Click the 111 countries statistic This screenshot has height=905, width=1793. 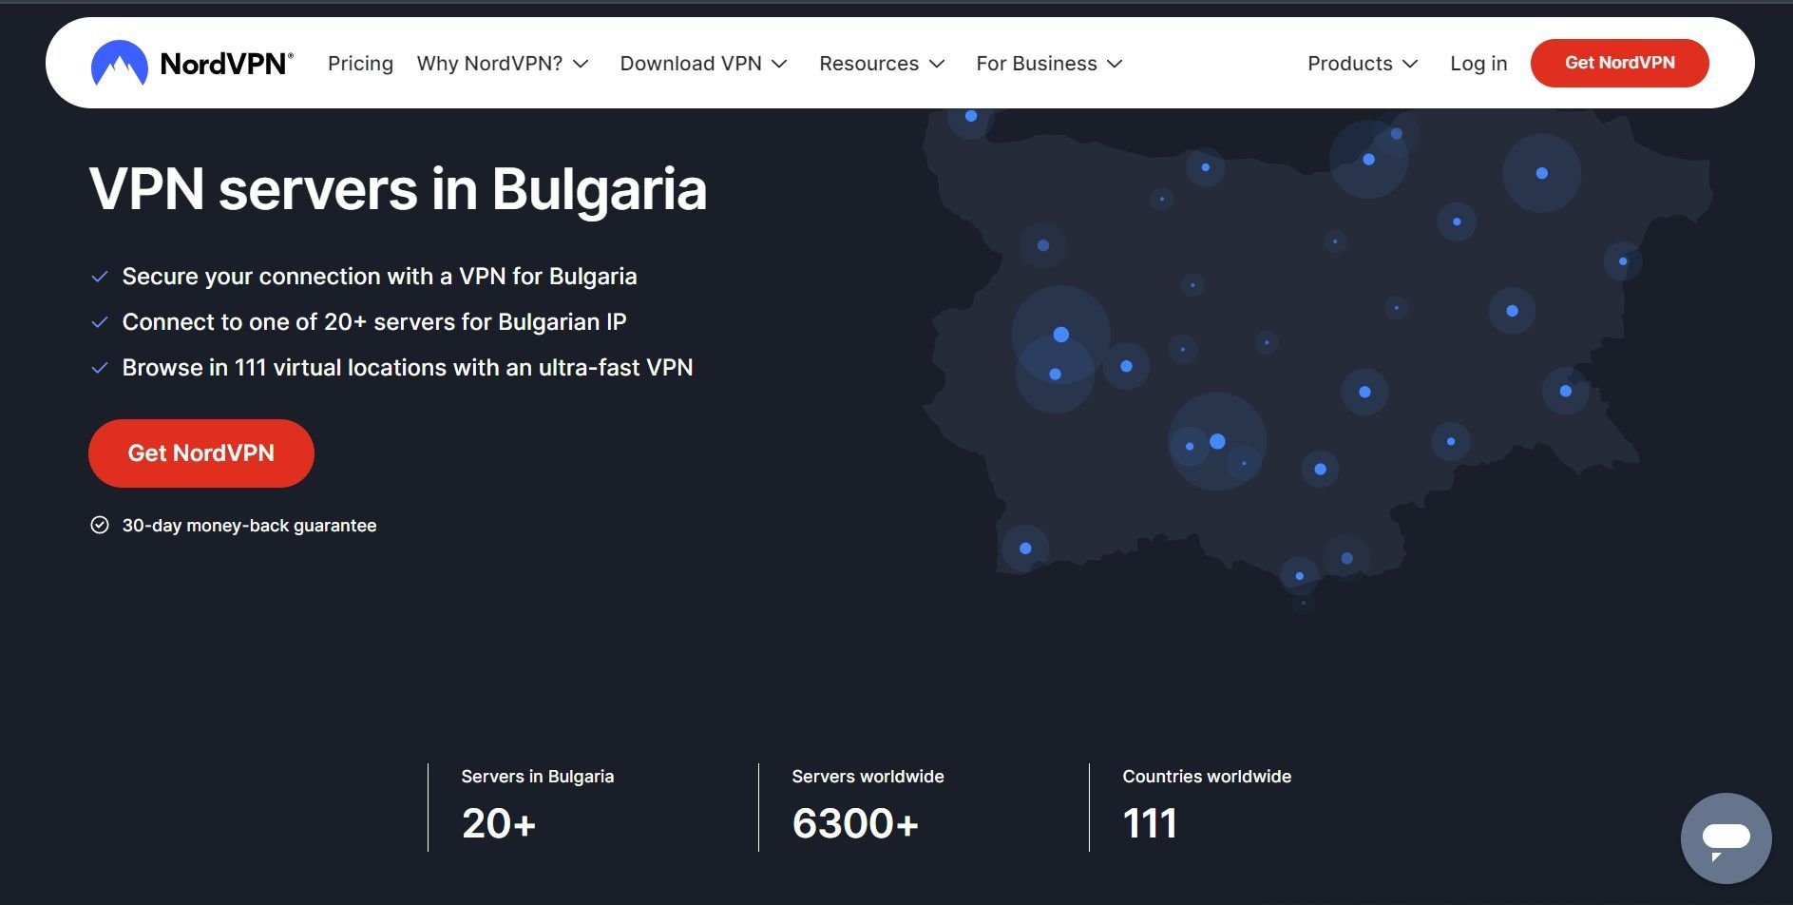tap(1150, 823)
